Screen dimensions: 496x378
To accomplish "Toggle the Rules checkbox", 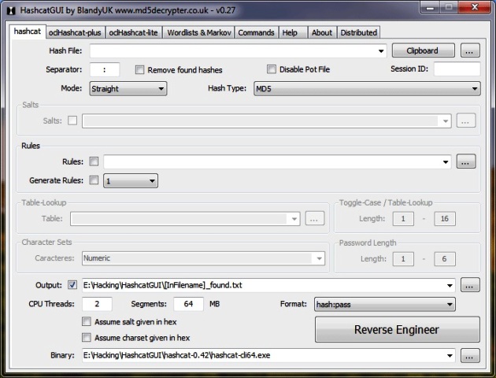I will coord(94,161).
